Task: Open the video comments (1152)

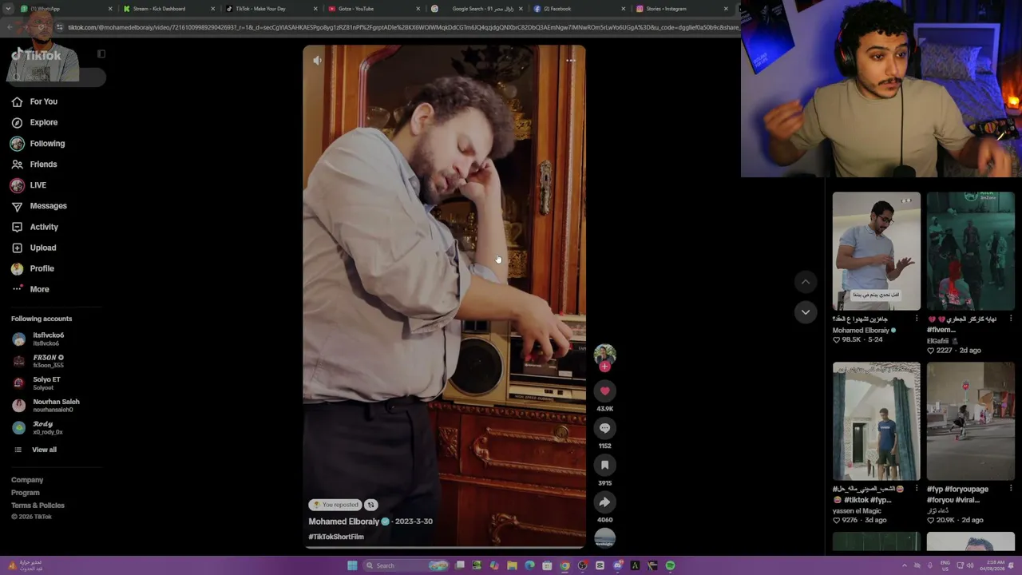Action: point(604,428)
